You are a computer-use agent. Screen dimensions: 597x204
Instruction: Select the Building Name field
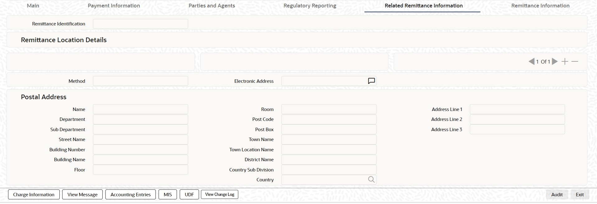tap(141, 160)
